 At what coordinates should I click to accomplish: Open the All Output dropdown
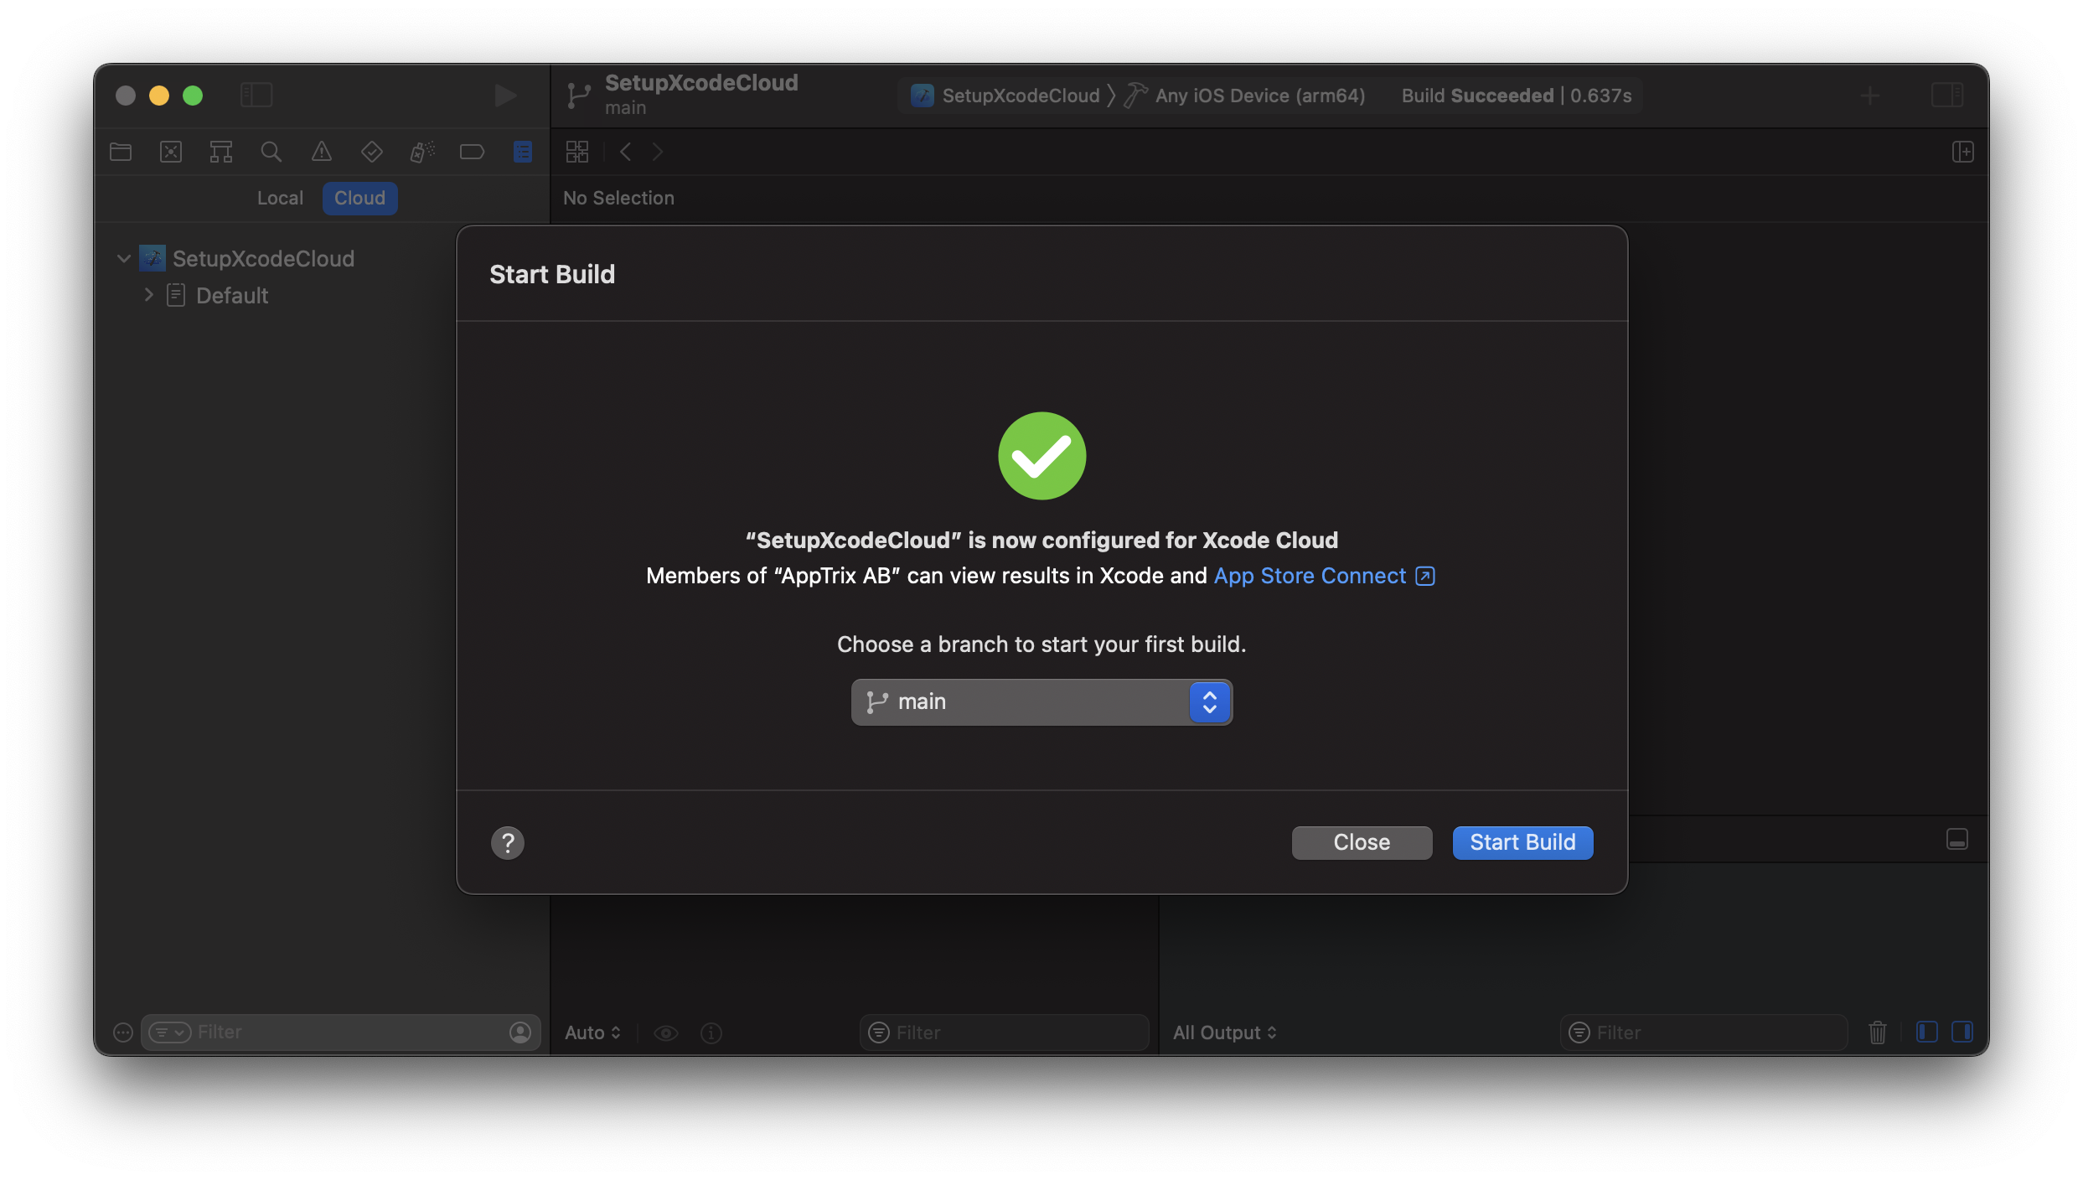tap(1224, 1032)
